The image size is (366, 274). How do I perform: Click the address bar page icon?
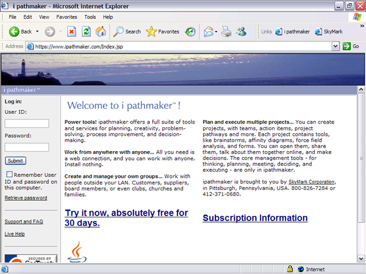tap(30, 46)
